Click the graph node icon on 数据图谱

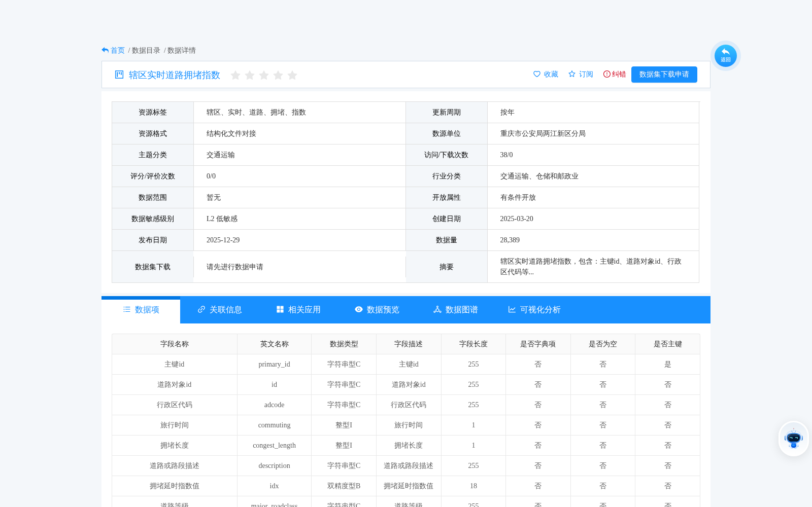click(437, 309)
